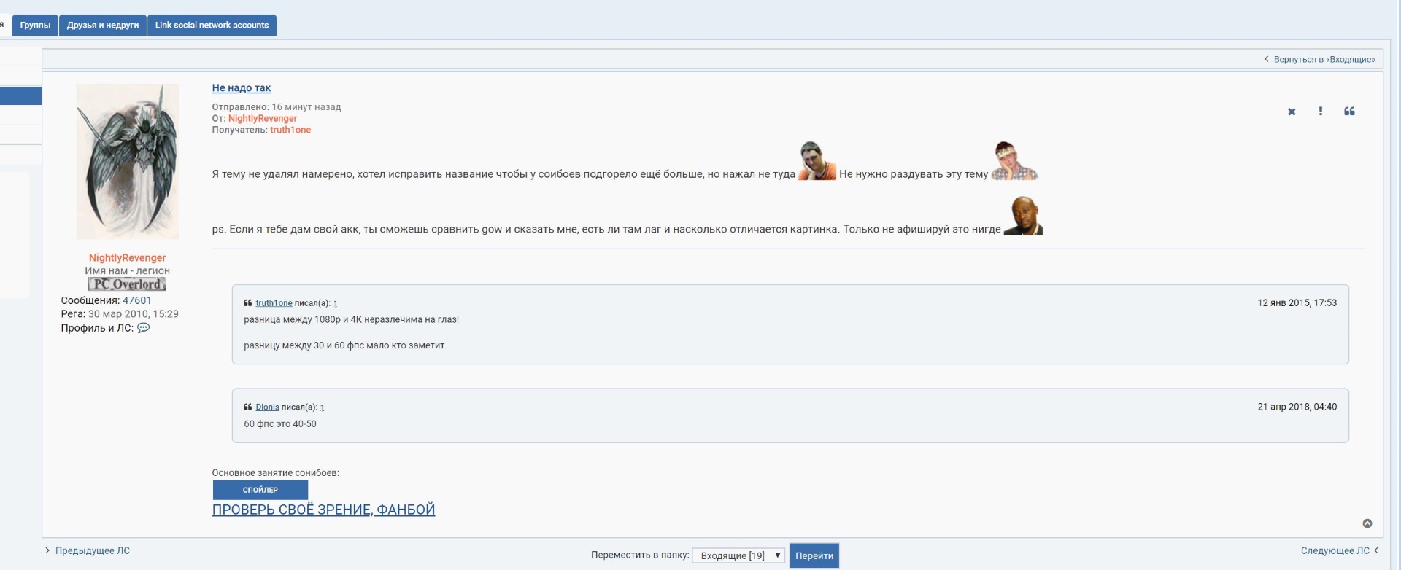Click the up arrow in Dionis's quote

(x=322, y=407)
